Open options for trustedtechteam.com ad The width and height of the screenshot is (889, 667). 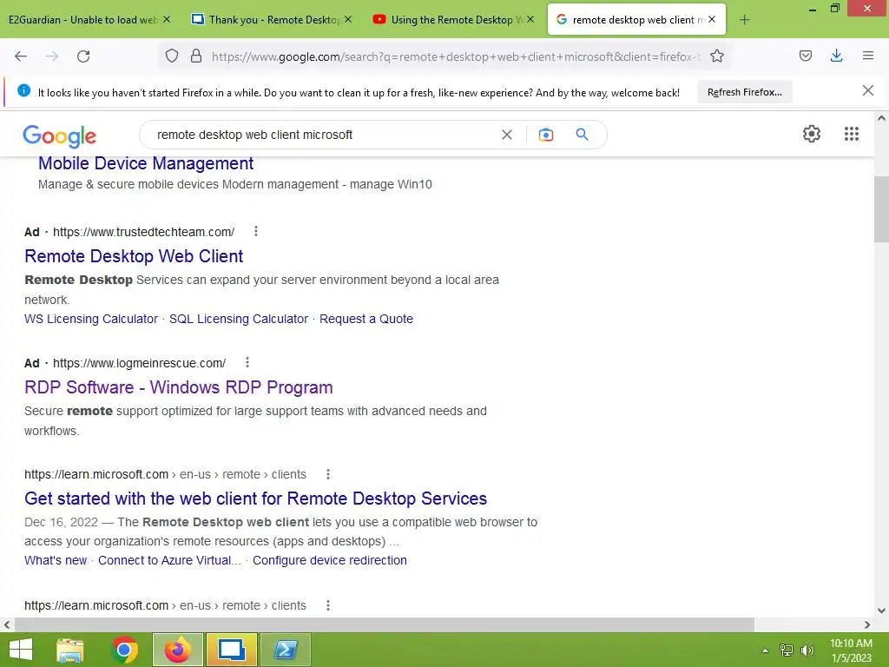click(256, 231)
